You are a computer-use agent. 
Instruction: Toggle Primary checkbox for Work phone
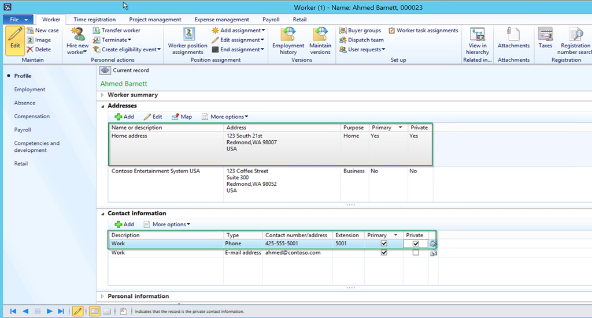click(x=384, y=244)
